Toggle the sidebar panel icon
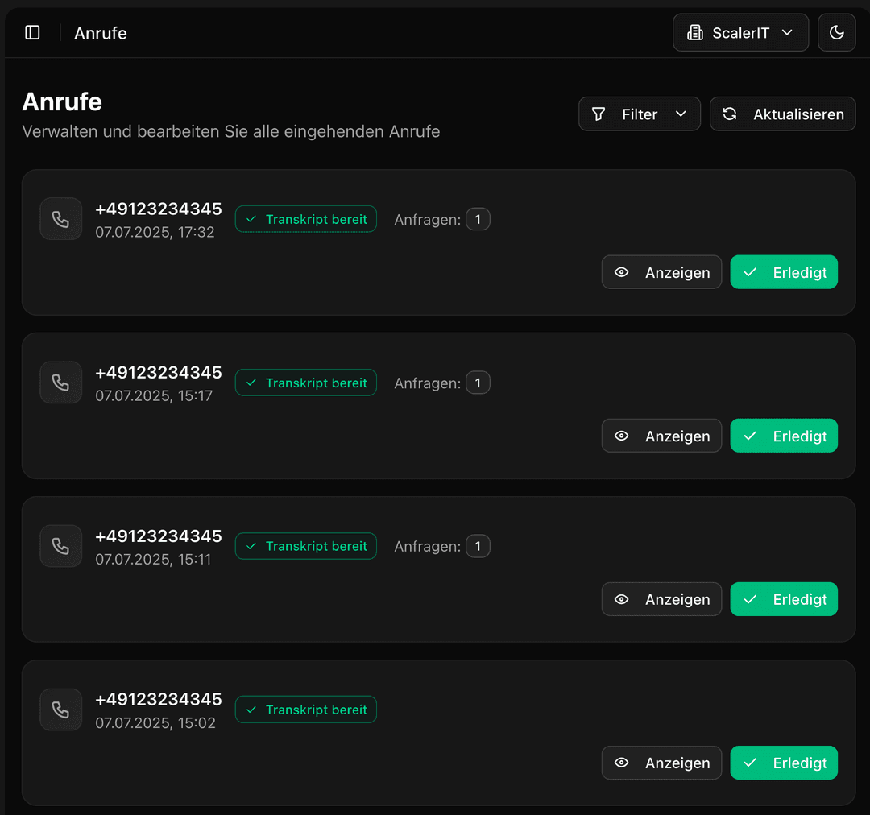Viewport: 870px width, 815px height. [32, 32]
